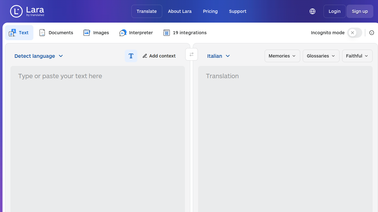Click the Login button

tap(335, 11)
